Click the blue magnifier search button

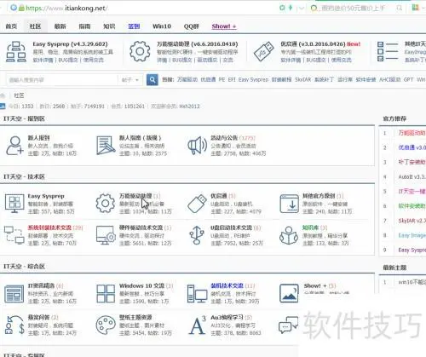coord(153,79)
